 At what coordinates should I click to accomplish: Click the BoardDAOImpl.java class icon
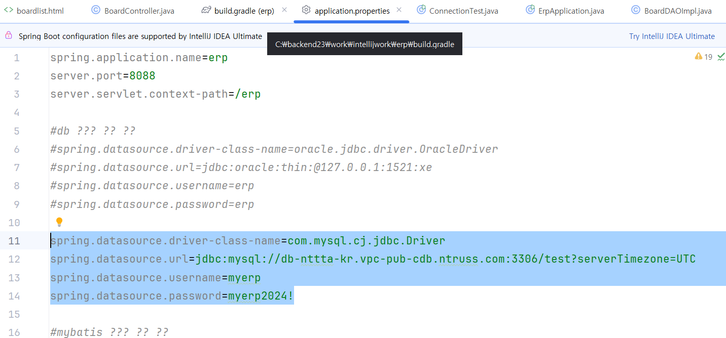coord(636,10)
